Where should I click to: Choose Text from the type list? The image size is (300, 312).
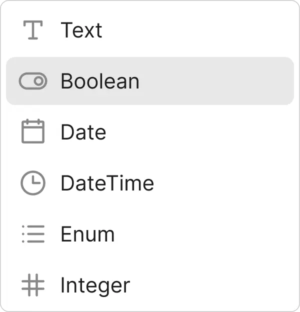(150, 30)
